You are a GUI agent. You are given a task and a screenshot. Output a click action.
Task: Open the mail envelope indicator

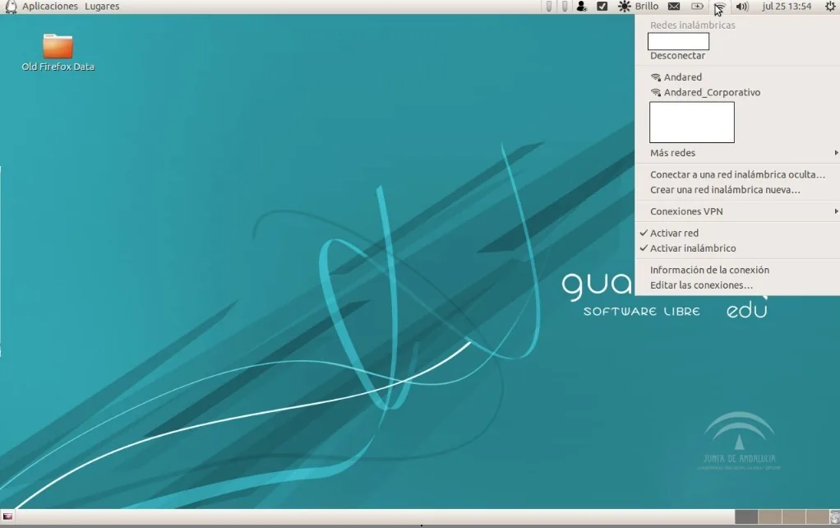coord(674,7)
